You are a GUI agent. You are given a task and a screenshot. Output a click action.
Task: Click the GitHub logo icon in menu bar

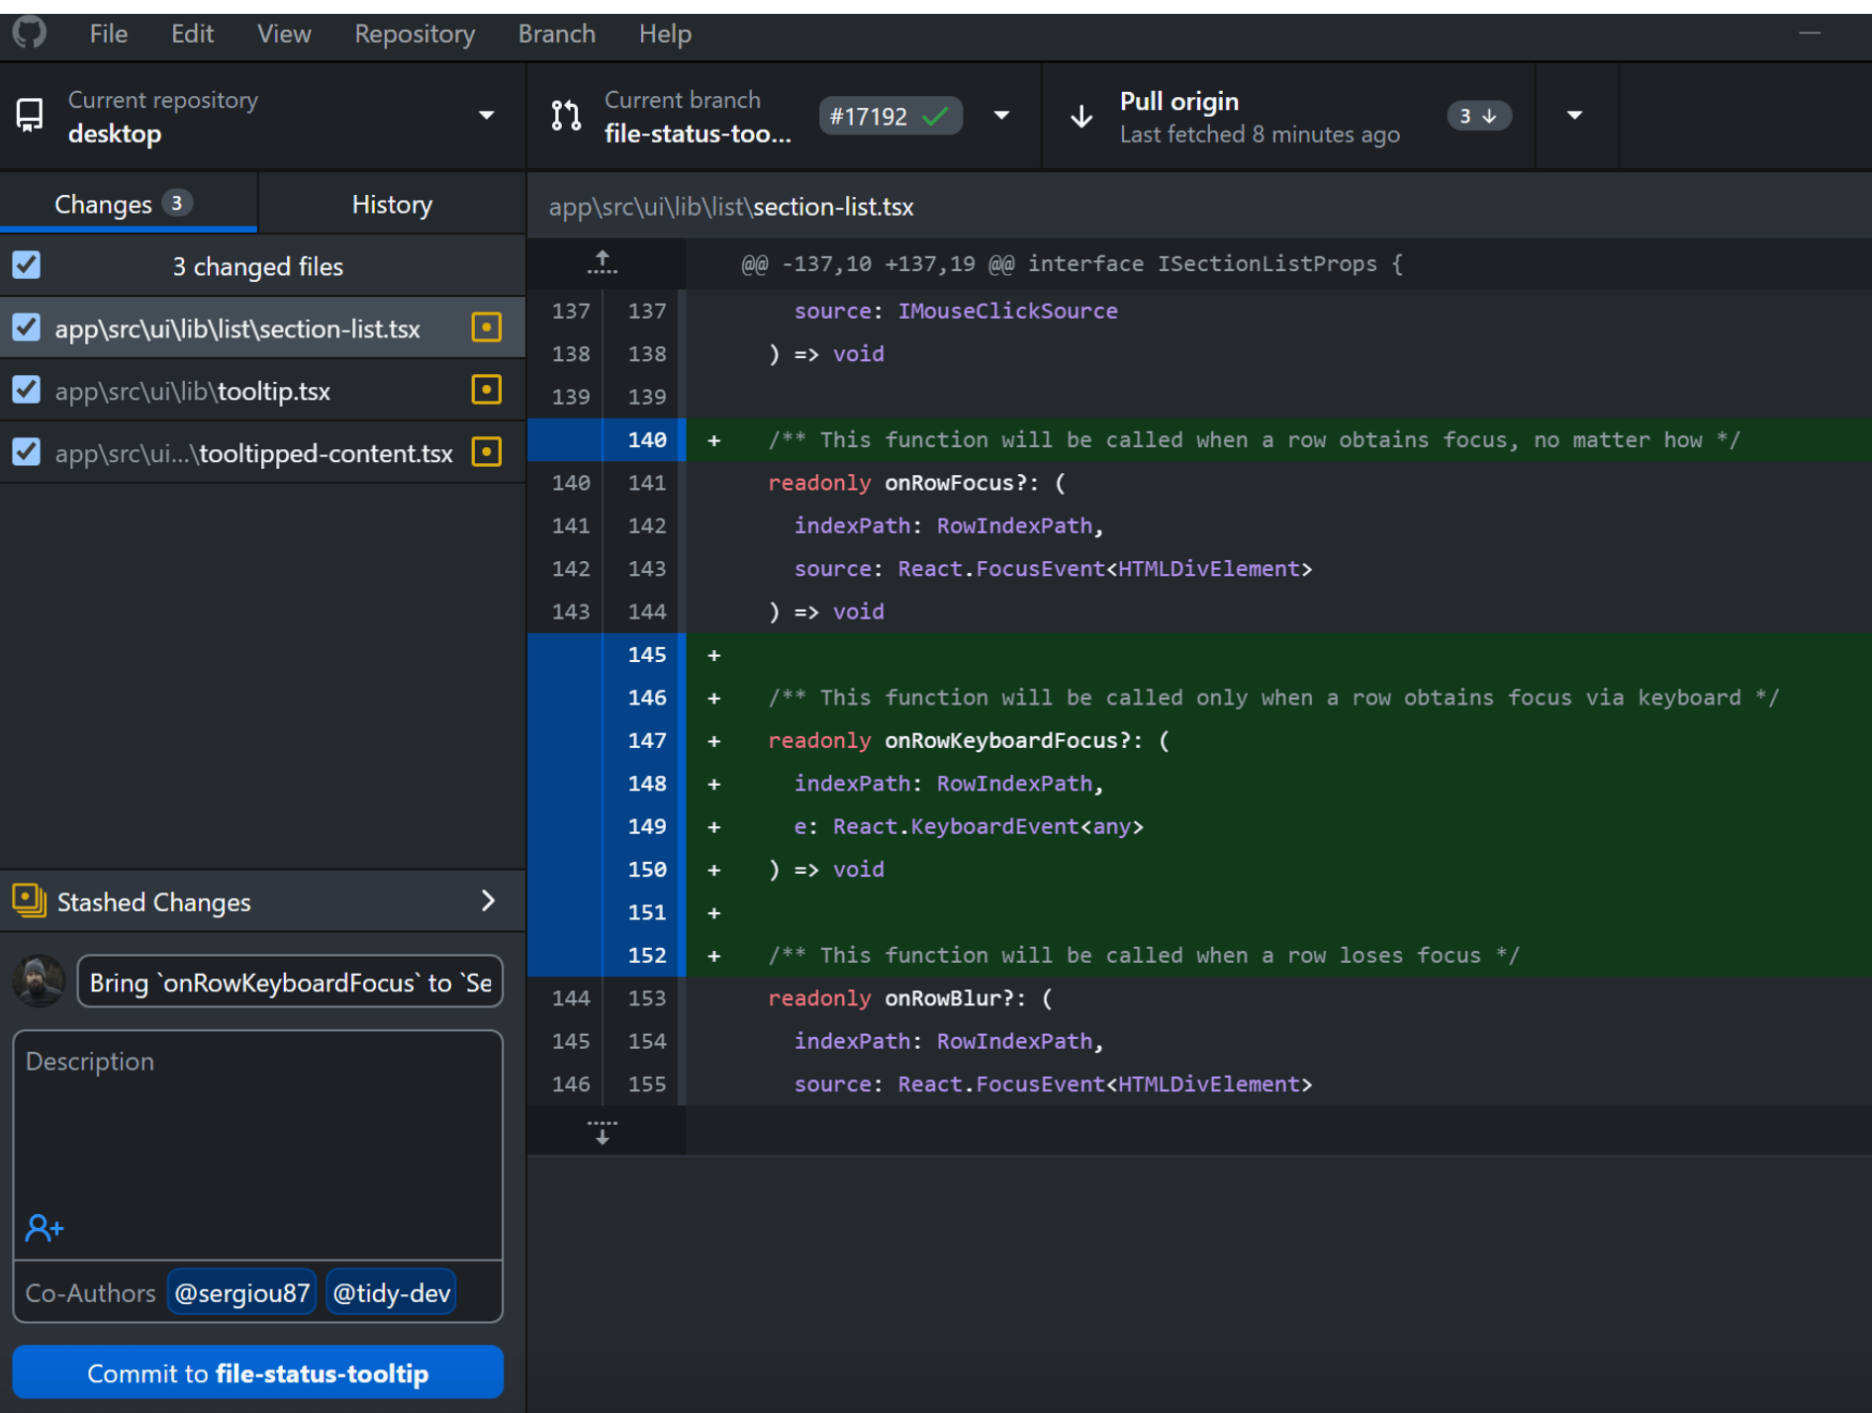click(x=30, y=33)
